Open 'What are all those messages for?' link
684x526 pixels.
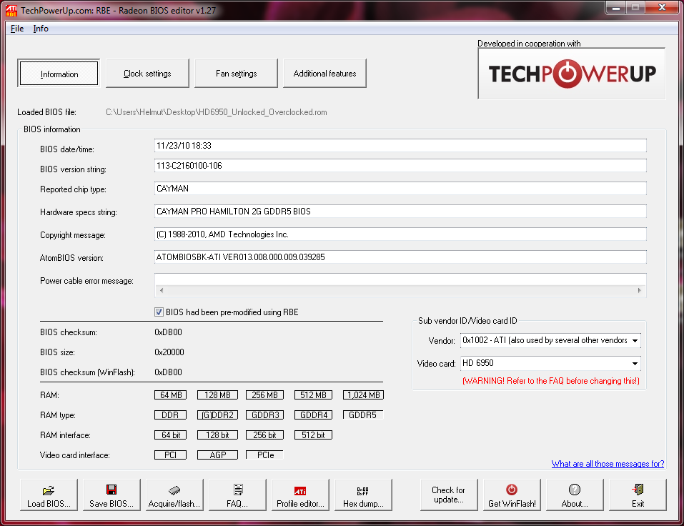pyautogui.click(x=608, y=464)
